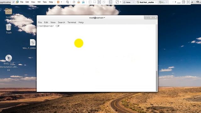Screen dimensions: 201x113
Task: Open the terminal window's Edit menu
Action: (x=46, y=22)
